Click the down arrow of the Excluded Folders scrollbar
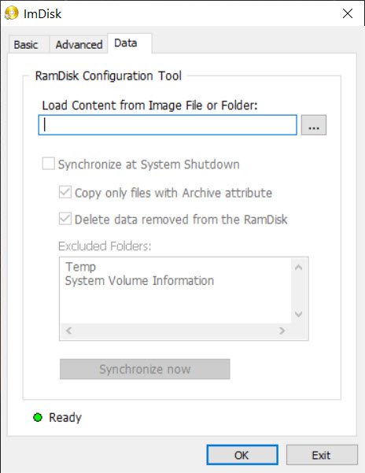The height and width of the screenshot is (473, 365). click(x=298, y=314)
